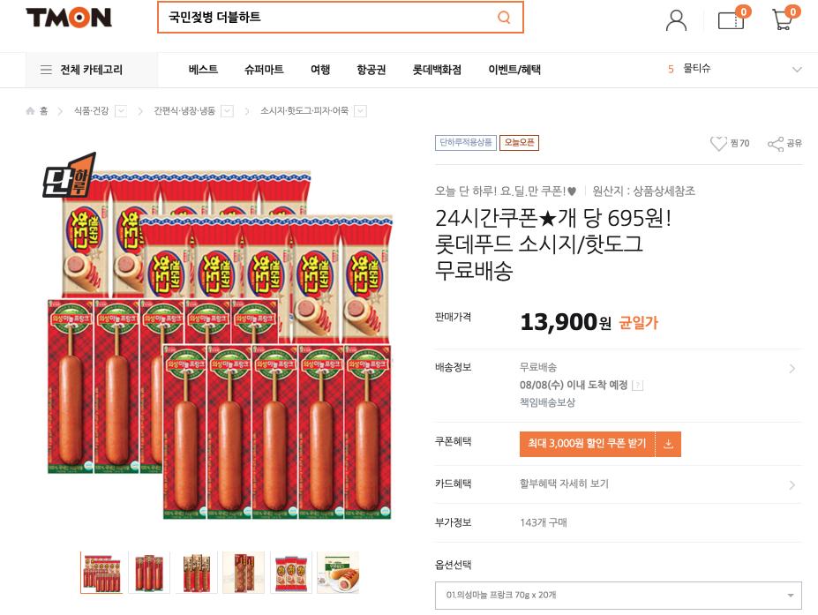Open the shopping cart icon
The image size is (818, 615).
click(782, 19)
